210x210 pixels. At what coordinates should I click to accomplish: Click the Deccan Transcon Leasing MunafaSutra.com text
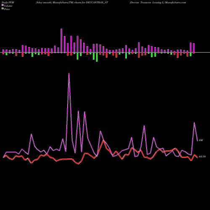tap(157, 3)
